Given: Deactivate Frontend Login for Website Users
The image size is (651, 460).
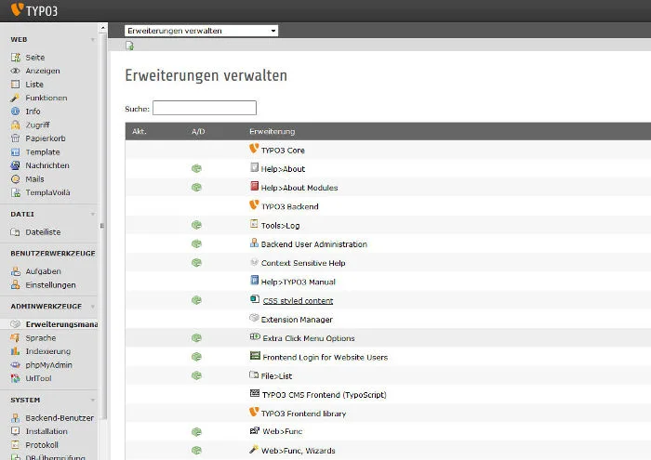Looking at the screenshot, I should point(196,357).
